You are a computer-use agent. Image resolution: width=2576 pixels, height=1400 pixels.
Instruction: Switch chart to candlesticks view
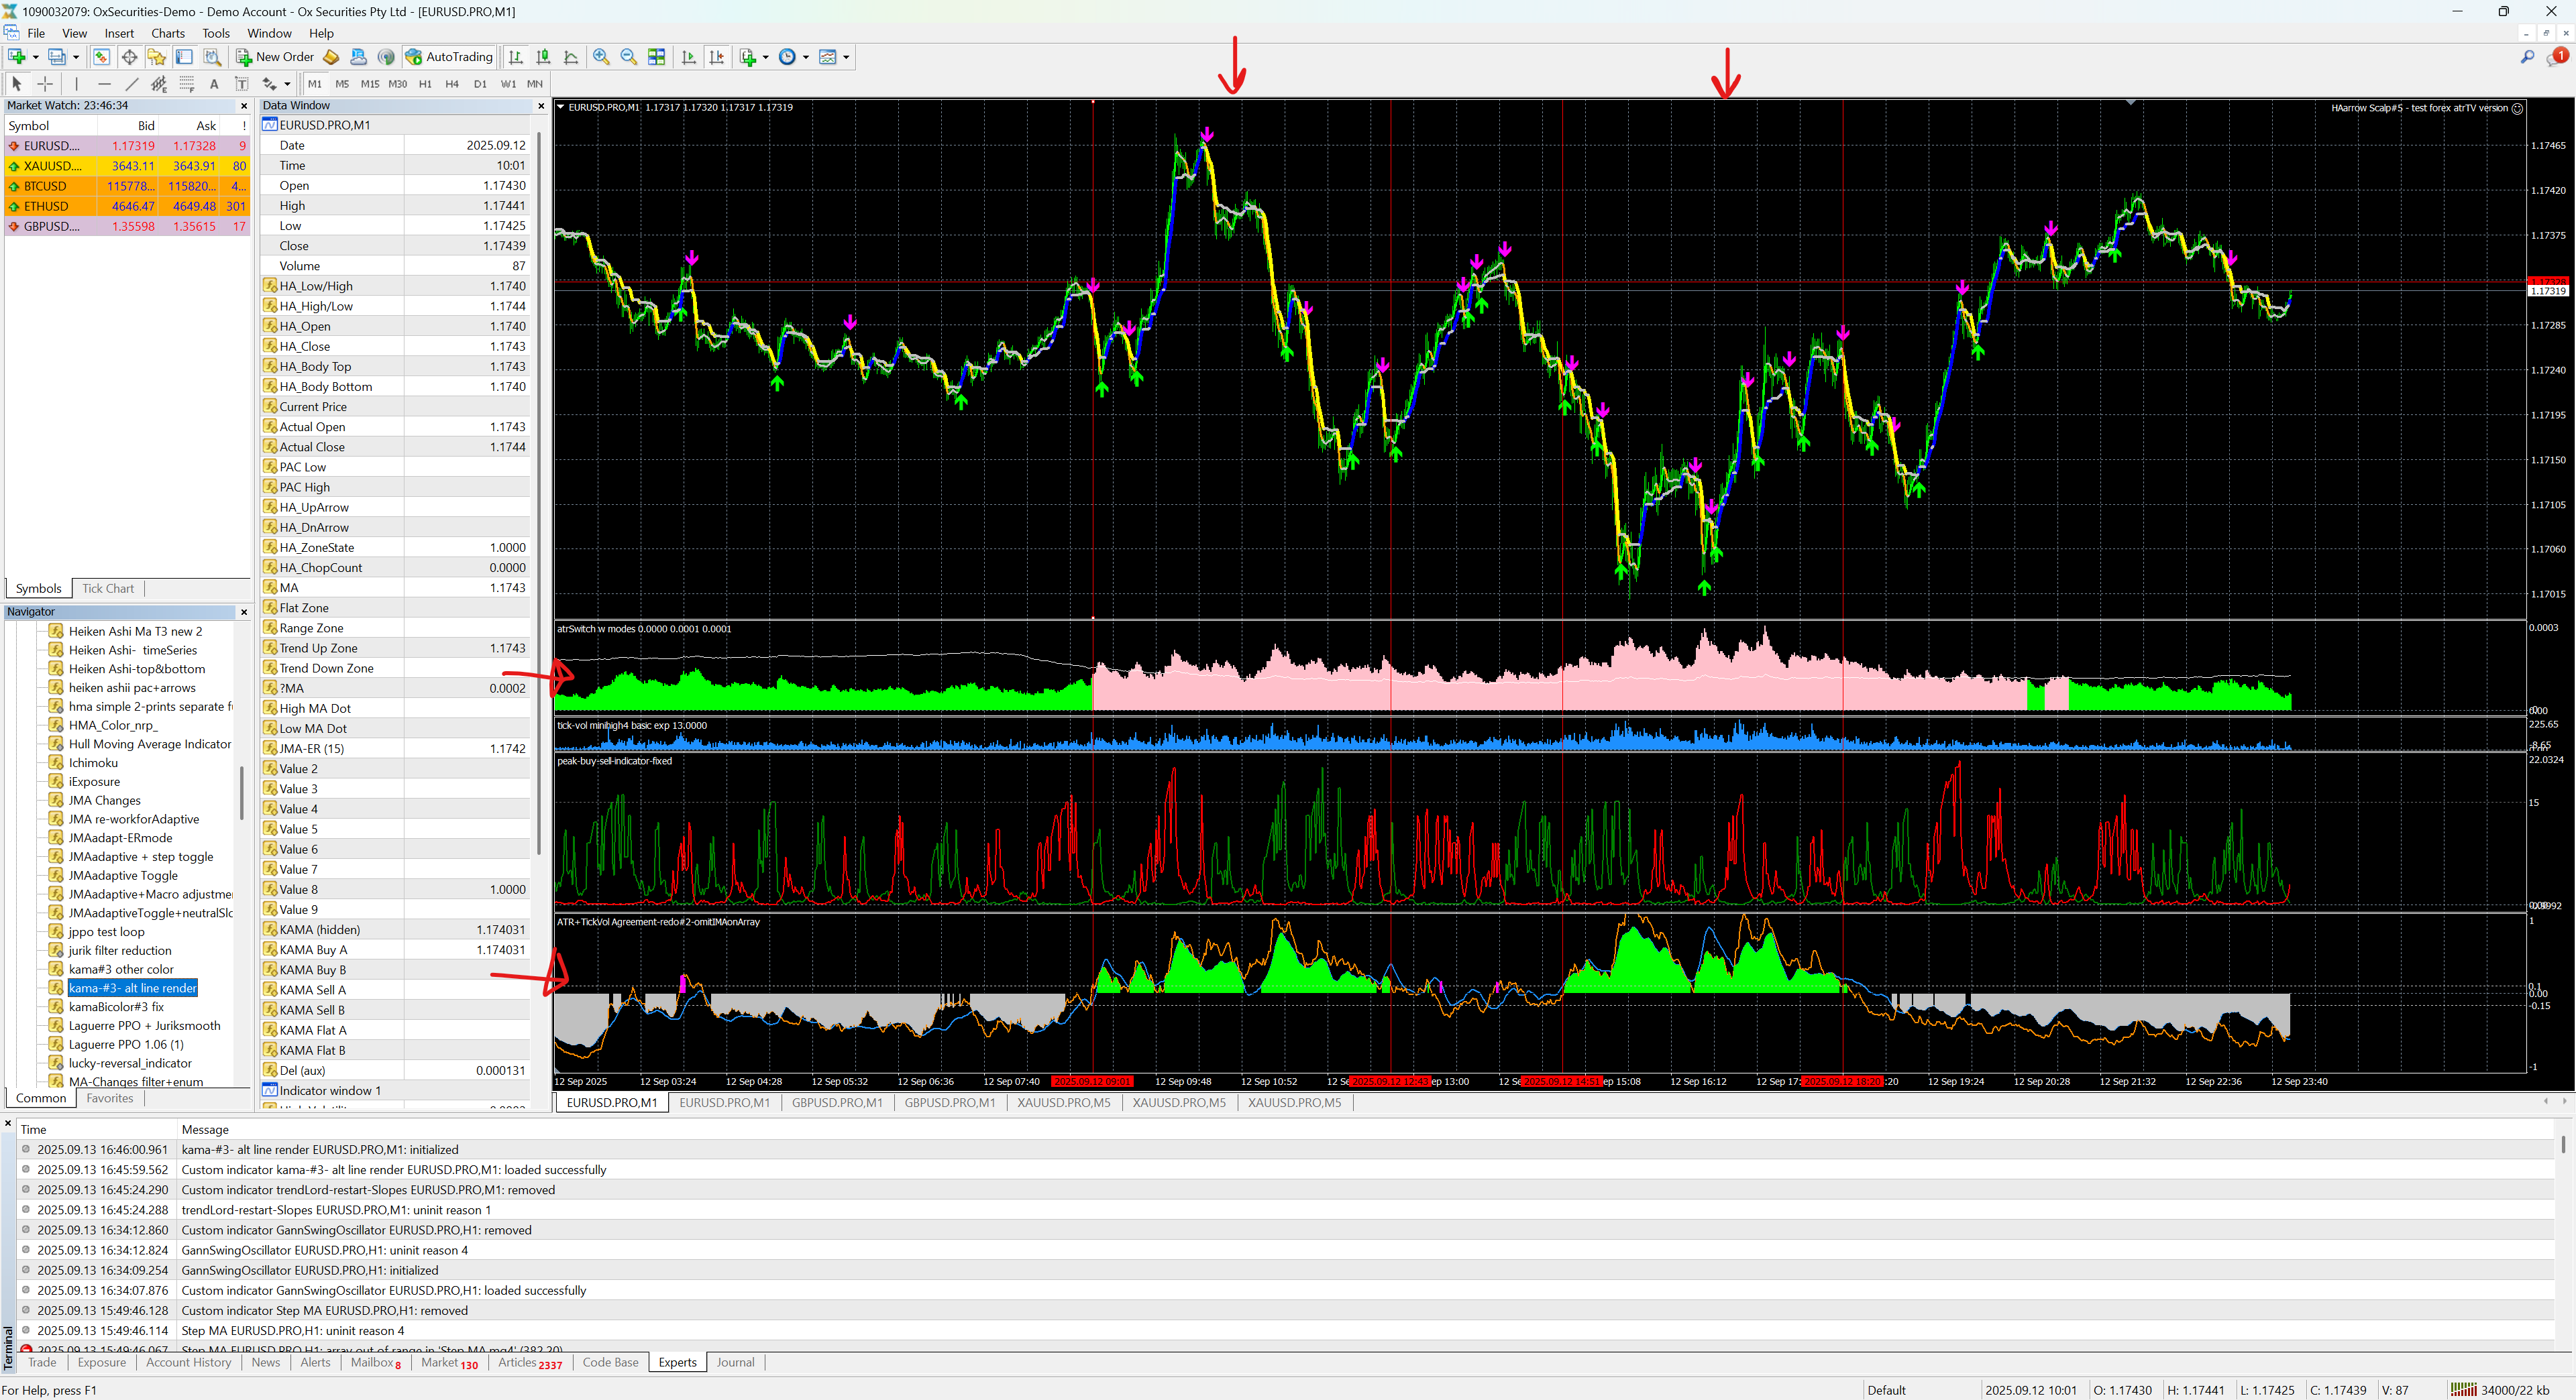click(543, 57)
